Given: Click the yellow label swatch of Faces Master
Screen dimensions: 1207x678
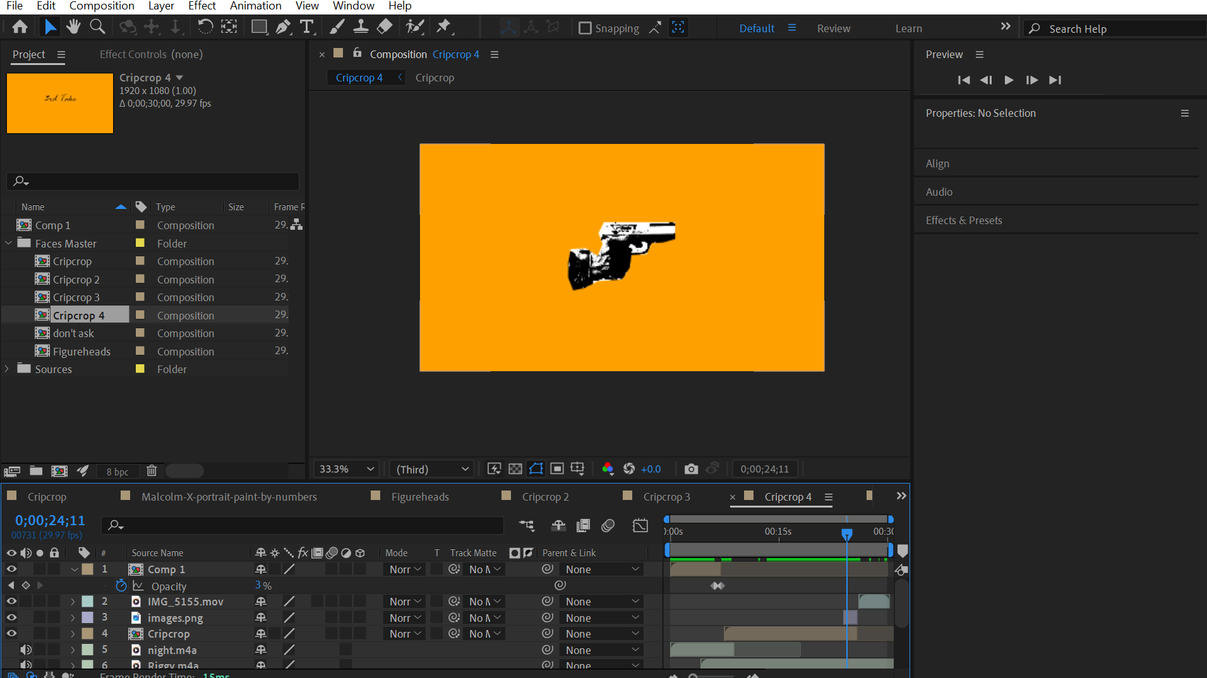Looking at the screenshot, I should pyautogui.click(x=140, y=243).
